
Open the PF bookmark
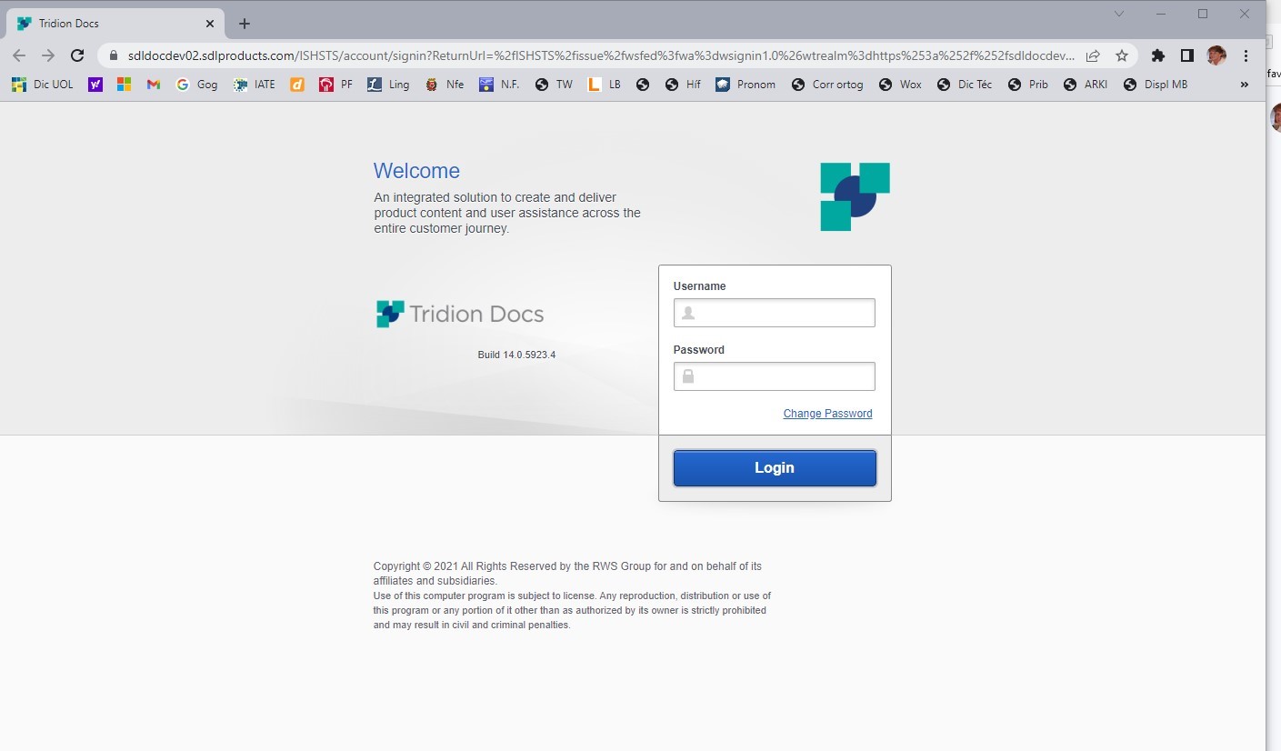coord(335,85)
